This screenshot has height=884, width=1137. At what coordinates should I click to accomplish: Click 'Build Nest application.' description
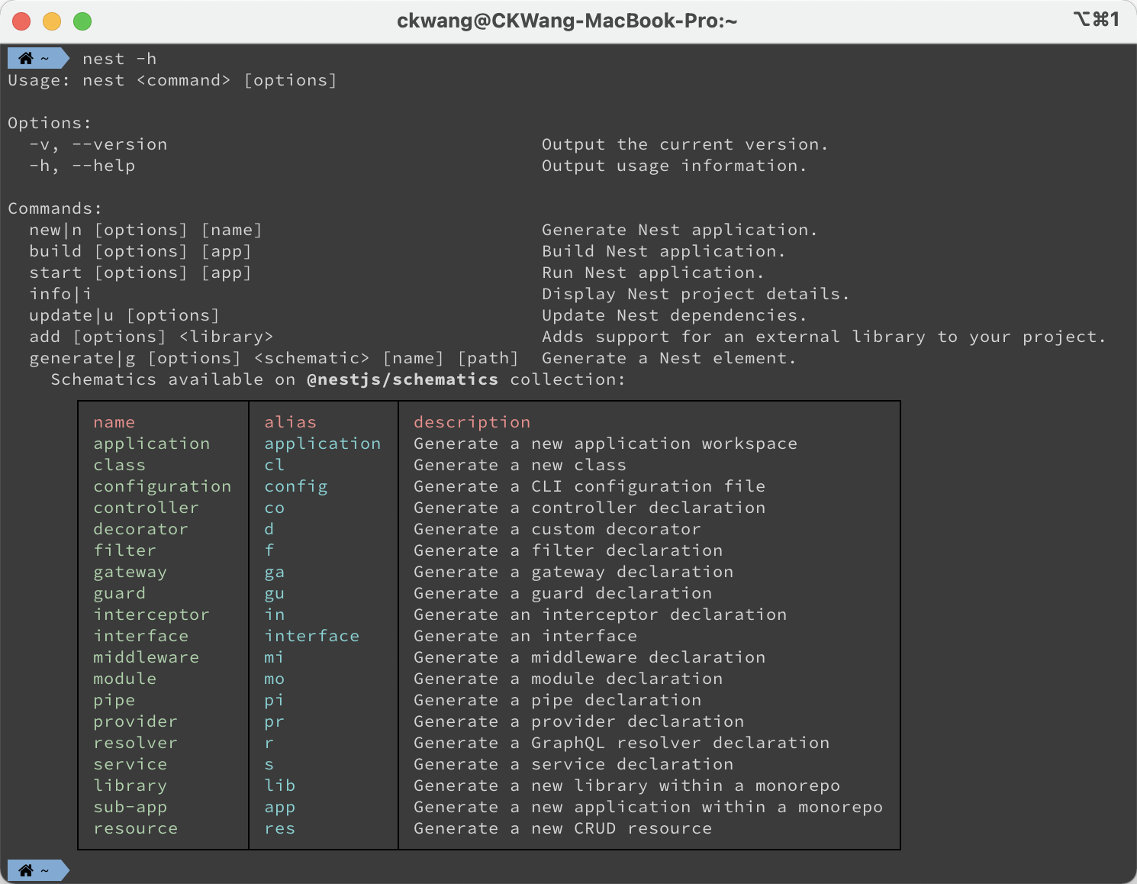coord(664,251)
